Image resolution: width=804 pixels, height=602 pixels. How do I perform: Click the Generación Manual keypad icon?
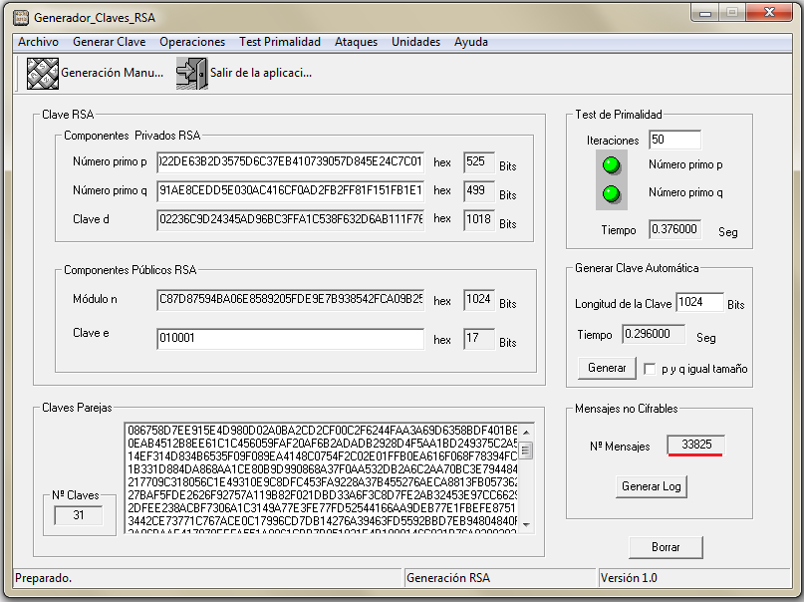pyautogui.click(x=42, y=73)
